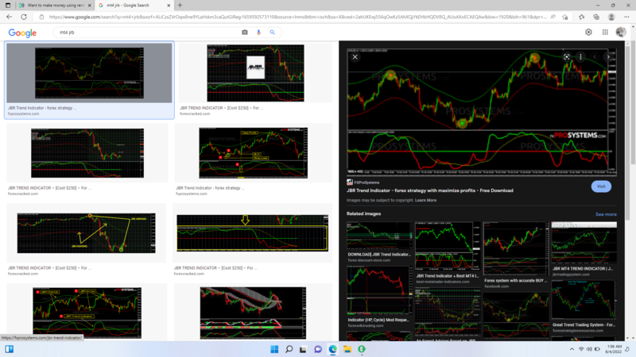Click the browser address bar URL
The height and width of the screenshot is (357, 636).
point(297,17)
